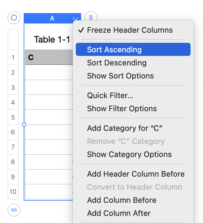Click the add columns handle icon
The width and height of the screenshot is (203, 223).
(91, 18)
